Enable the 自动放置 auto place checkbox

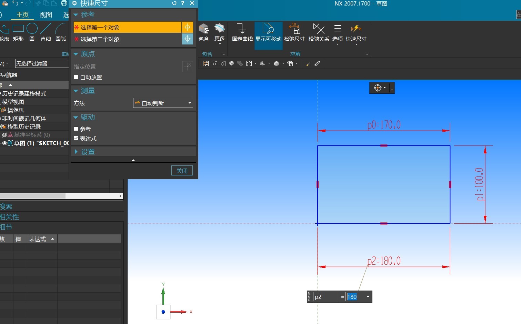coord(76,77)
